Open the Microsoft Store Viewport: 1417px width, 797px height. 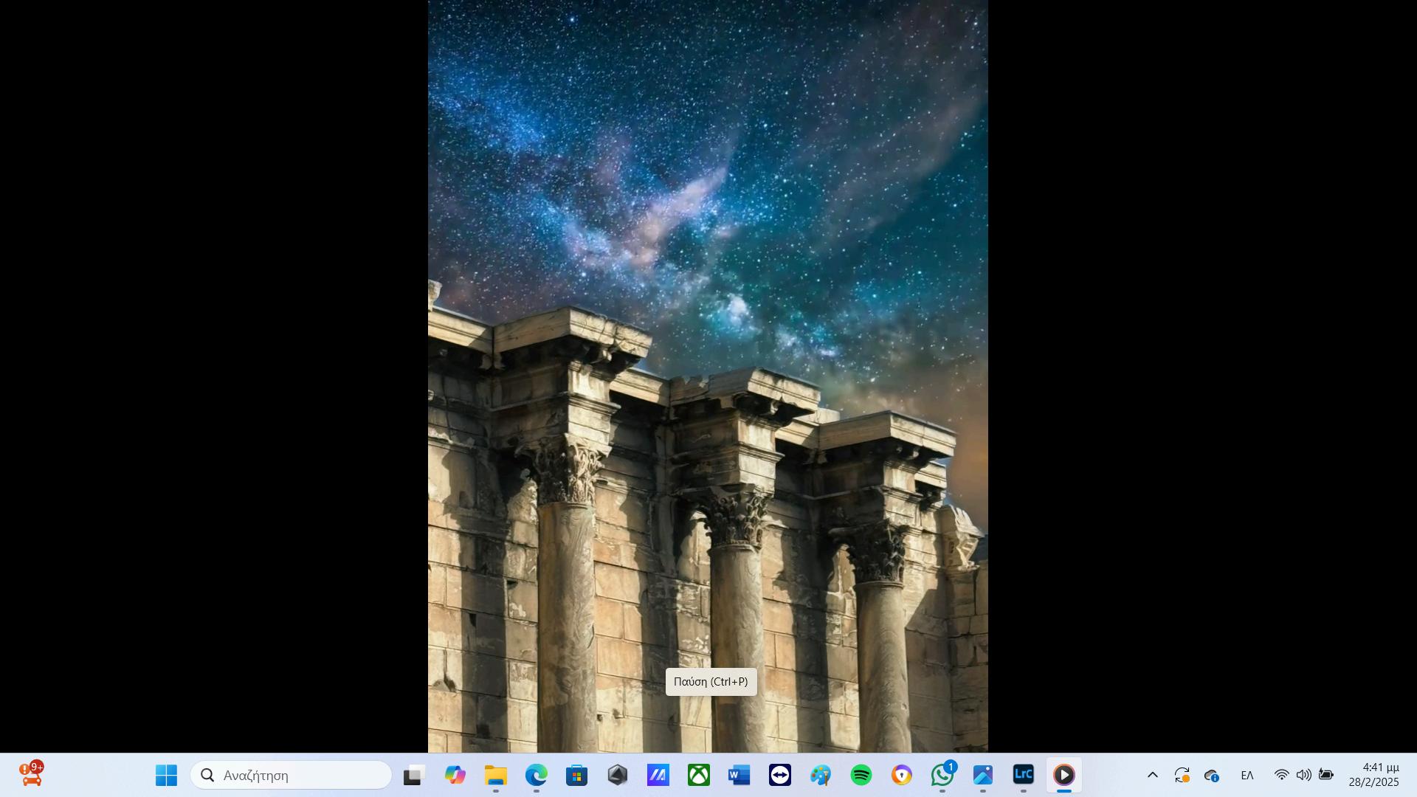tap(576, 775)
